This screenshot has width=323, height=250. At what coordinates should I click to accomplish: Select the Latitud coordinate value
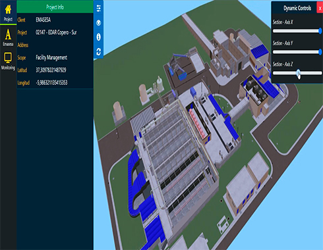click(51, 70)
